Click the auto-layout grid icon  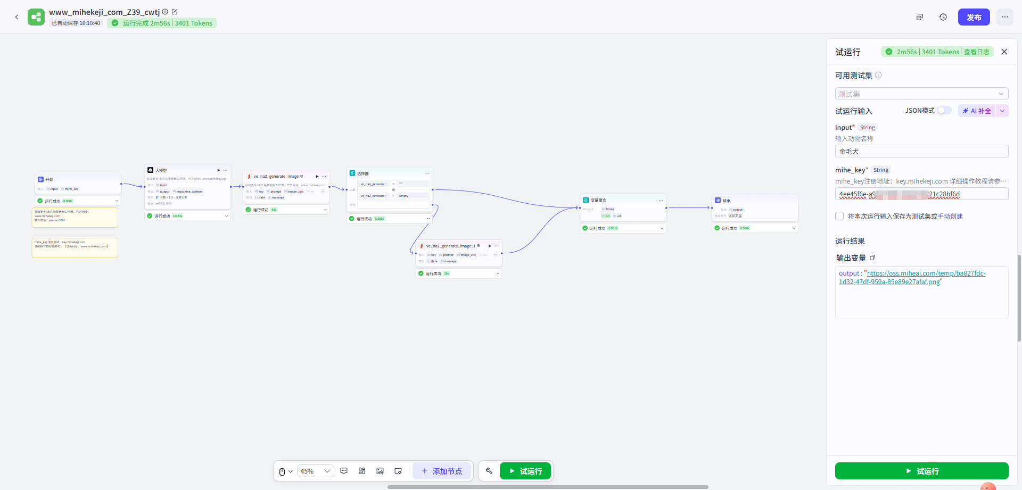(x=362, y=471)
